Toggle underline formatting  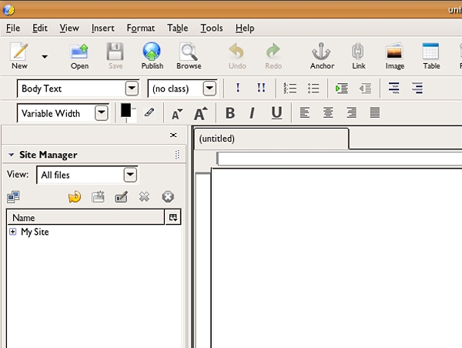pyautogui.click(x=276, y=113)
